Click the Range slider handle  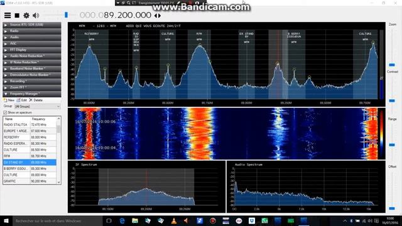click(392, 145)
